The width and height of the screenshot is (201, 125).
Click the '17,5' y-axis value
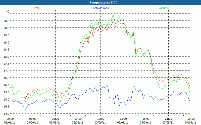click(7, 64)
